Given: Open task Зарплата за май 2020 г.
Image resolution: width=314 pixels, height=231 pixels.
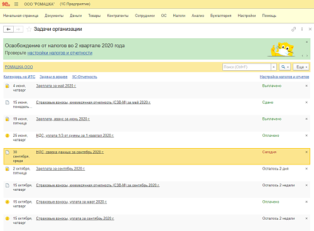Looking at the screenshot, I should click(x=56, y=86).
